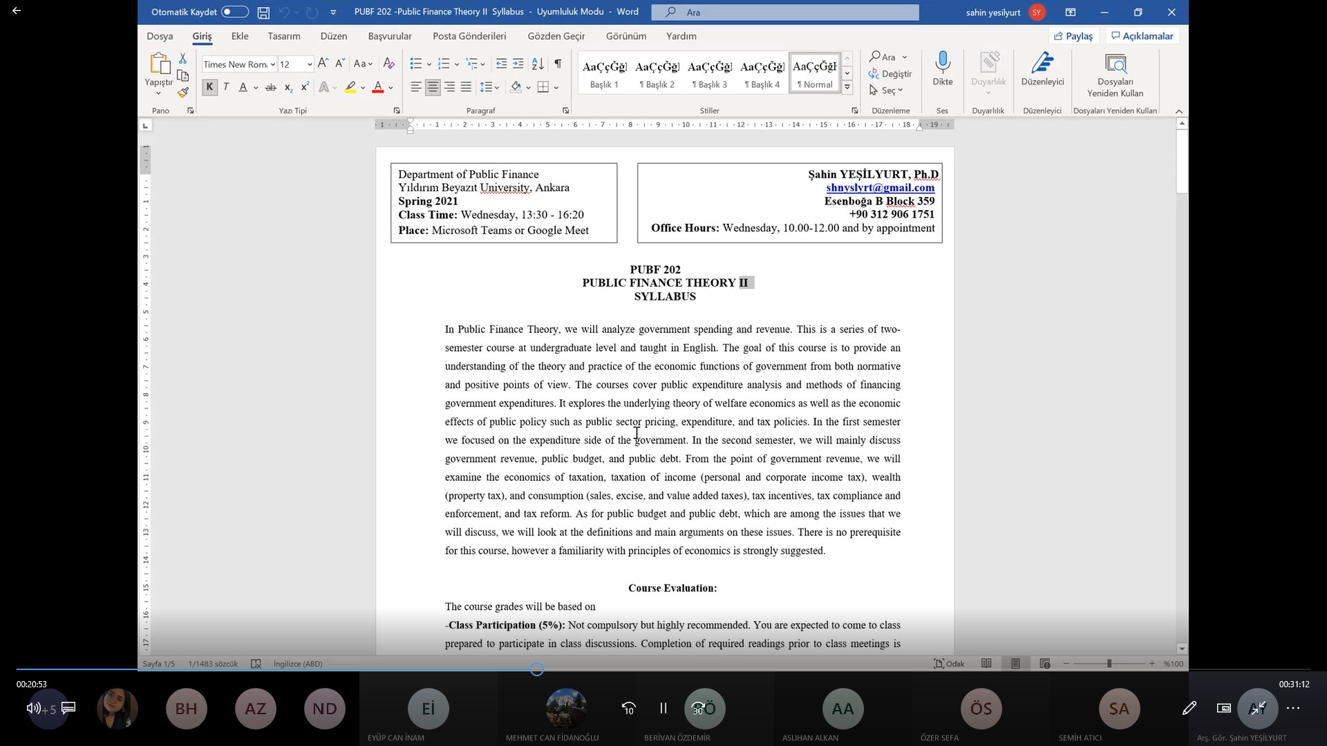Click the clear formatting eraser icon
Image resolution: width=1327 pixels, height=746 pixels.
tap(389, 64)
